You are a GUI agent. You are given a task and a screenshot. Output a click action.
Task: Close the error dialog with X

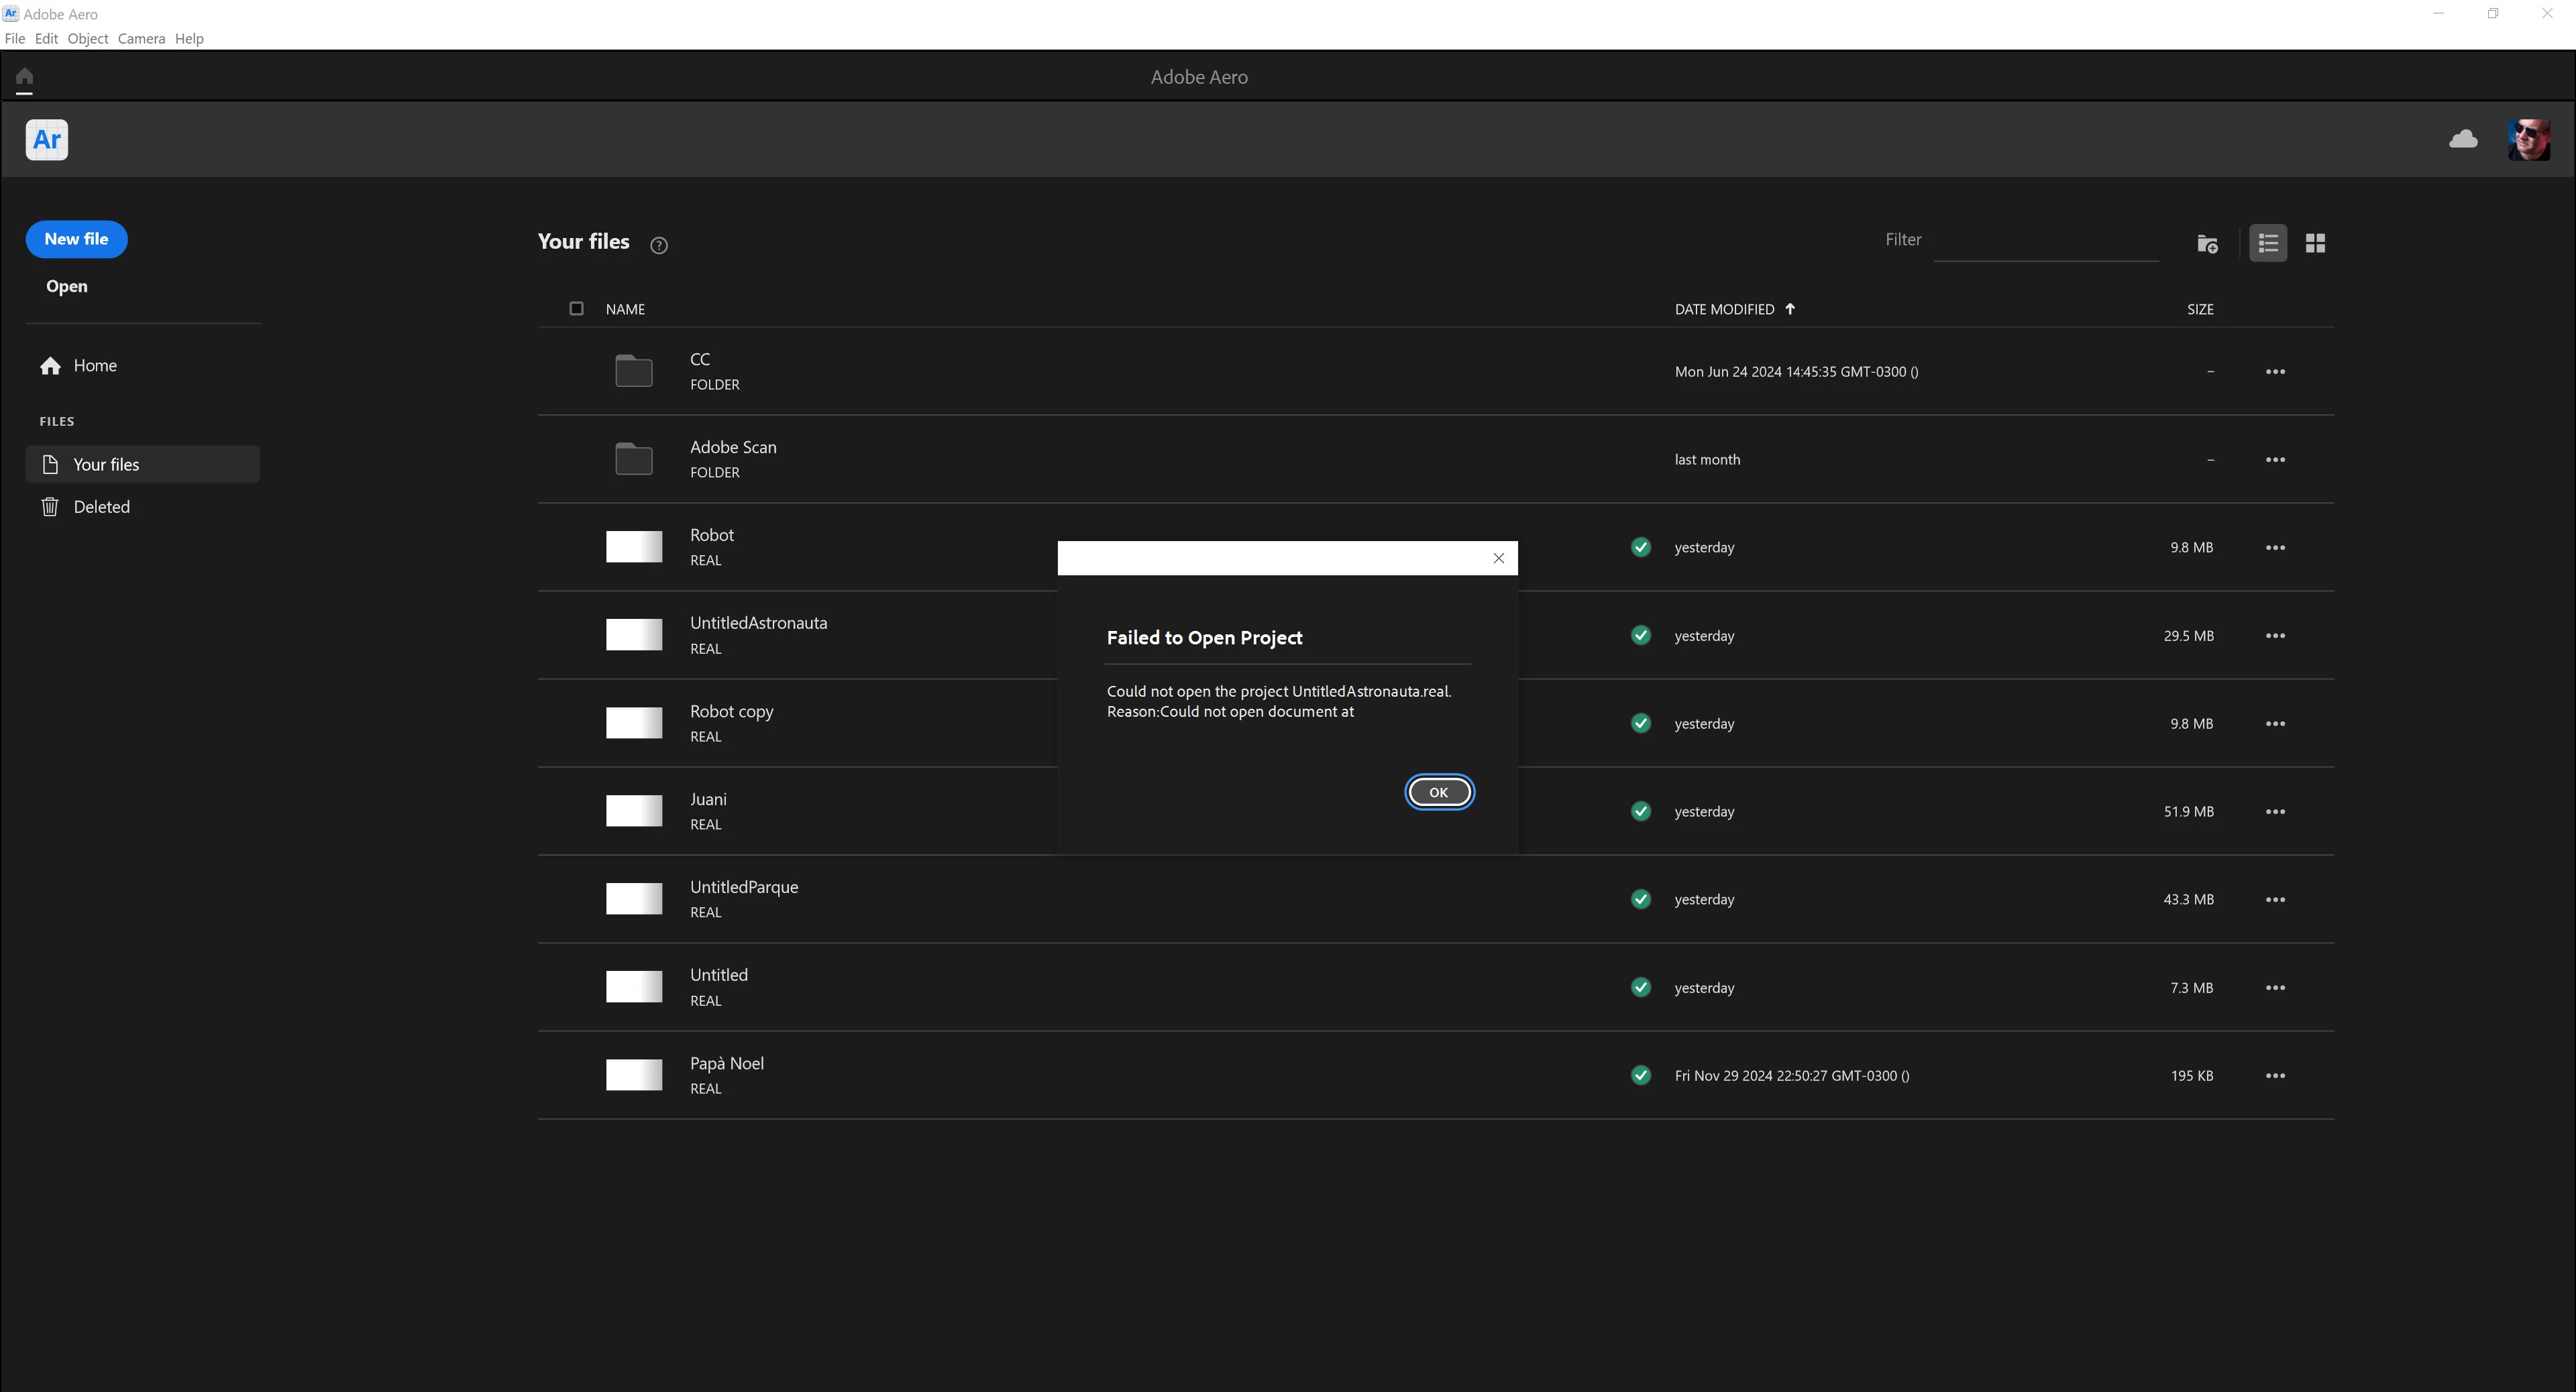pyautogui.click(x=1498, y=559)
